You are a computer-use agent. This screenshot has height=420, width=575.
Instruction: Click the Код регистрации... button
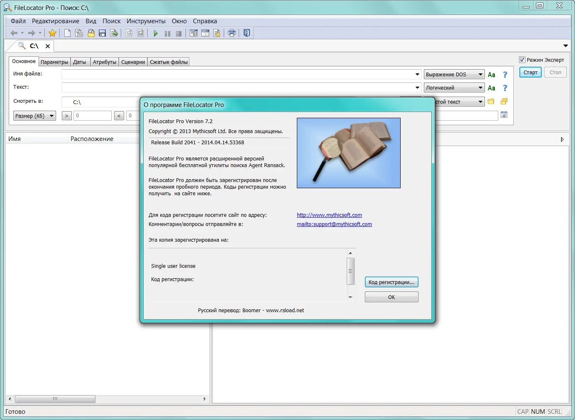(391, 282)
